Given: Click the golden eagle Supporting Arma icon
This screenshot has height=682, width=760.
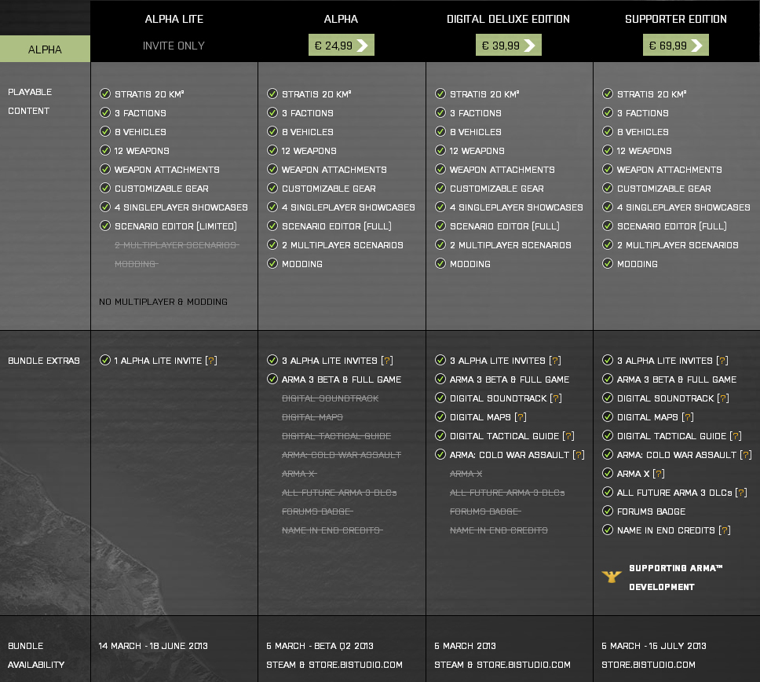Looking at the screenshot, I should 611,576.
